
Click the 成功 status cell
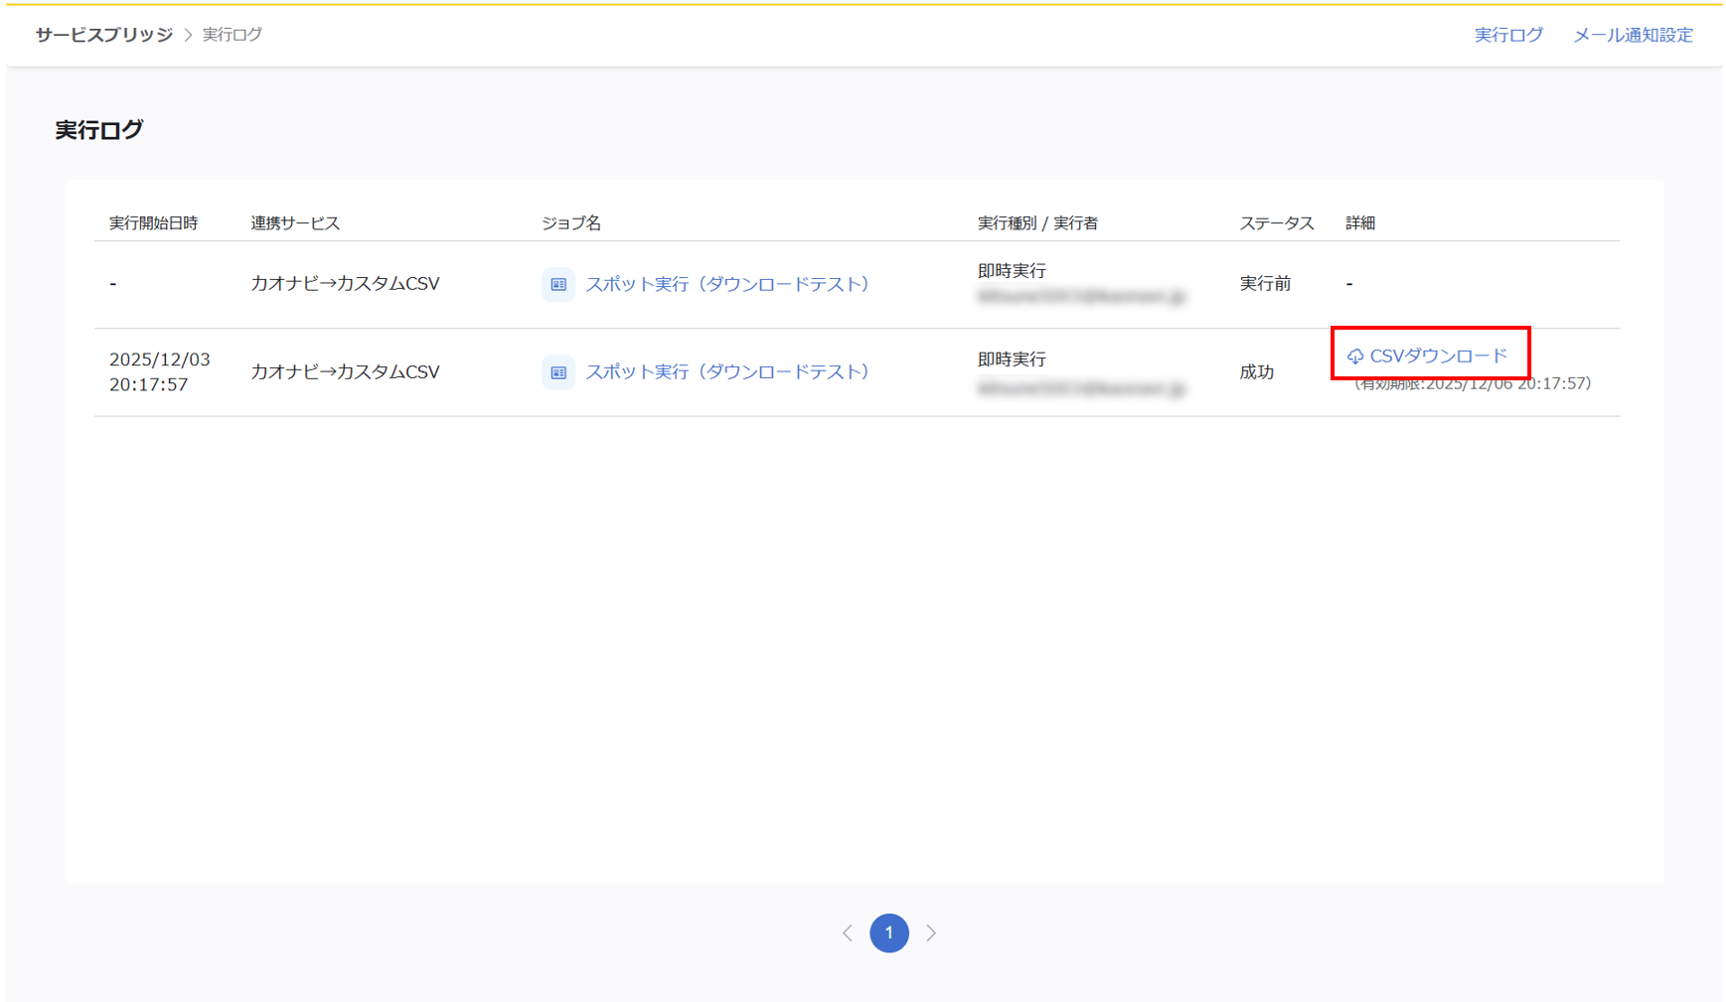(x=1256, y=372)
